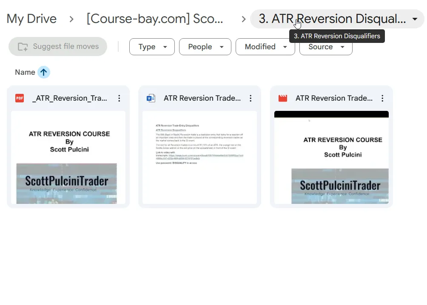Go to My Drive in breadcrumb
427x305 pixels.
(31, 19)
